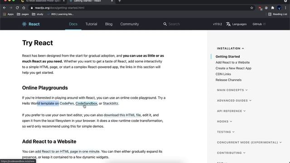This screenshot has height=163, width=290.
Task: Expand the ADVANCED GUIDES section
Action: coord(234,101)
